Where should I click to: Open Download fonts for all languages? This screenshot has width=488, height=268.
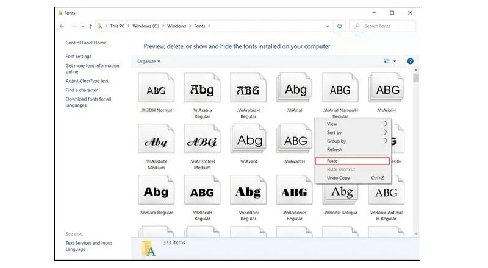coord(88,102)
